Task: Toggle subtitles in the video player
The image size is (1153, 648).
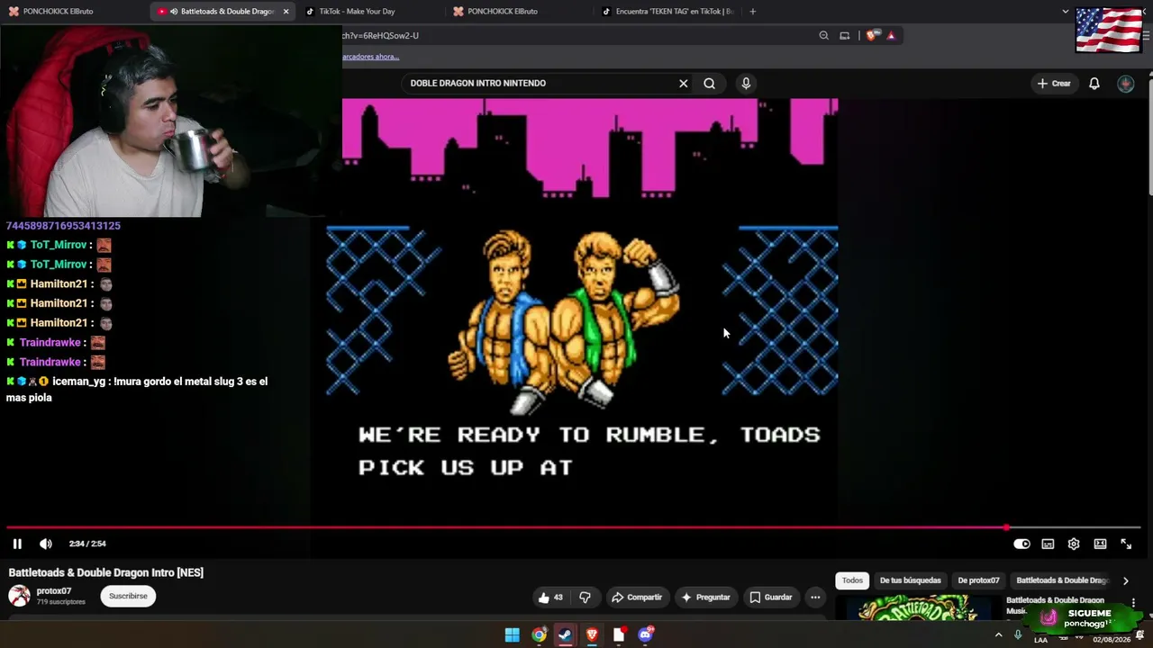Action: tap(1048, 544)
